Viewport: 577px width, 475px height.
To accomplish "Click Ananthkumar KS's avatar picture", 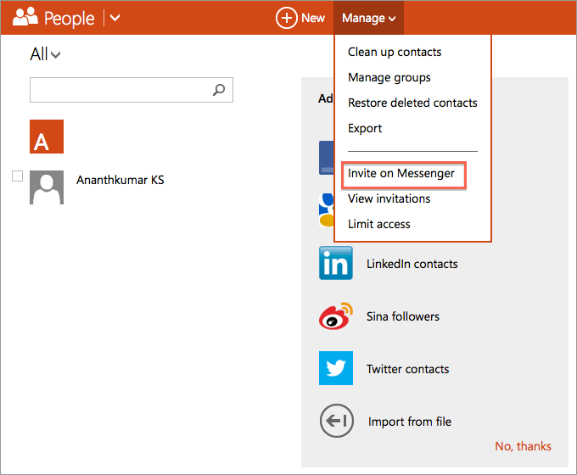I will 47,187.
